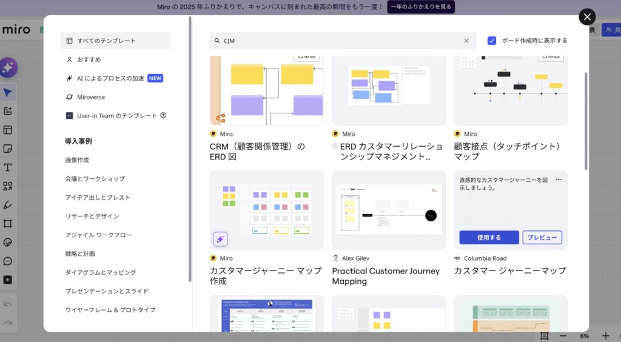Click the CJM search input field
The width and height of the screenshot is (621, 342).
tap(340, 41)
